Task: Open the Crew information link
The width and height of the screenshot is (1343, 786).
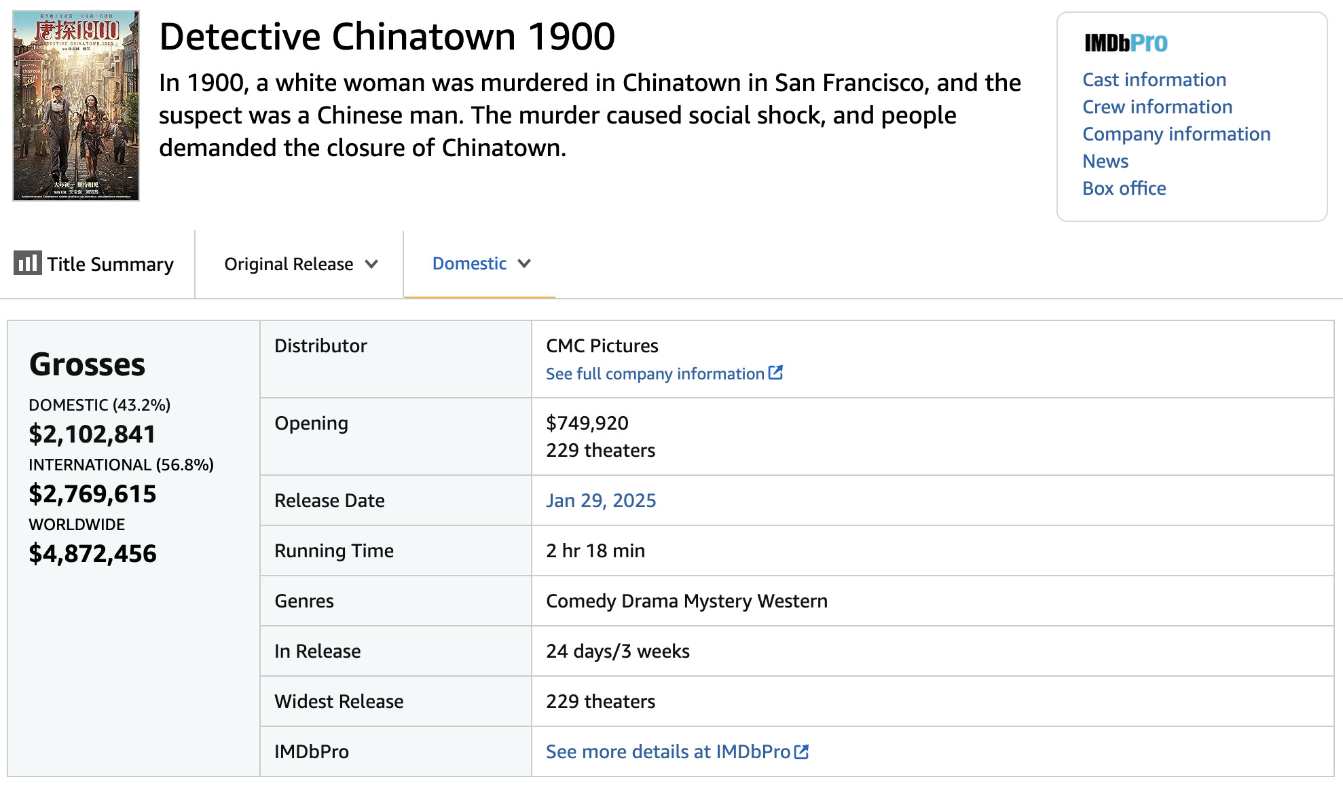Action: pyautogui.click(x=1157, y=107)
